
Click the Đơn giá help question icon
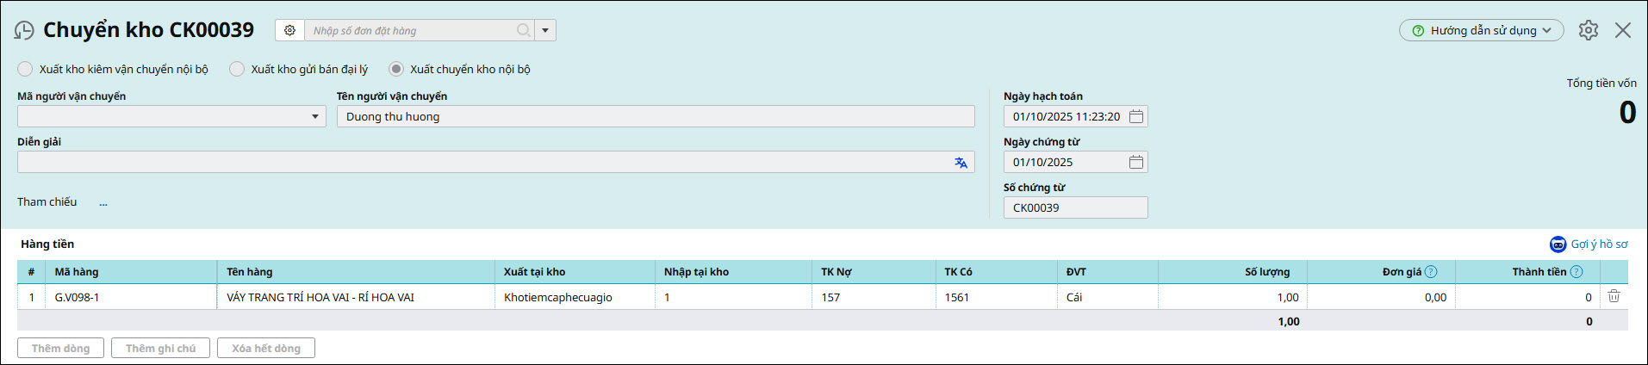1431,272
